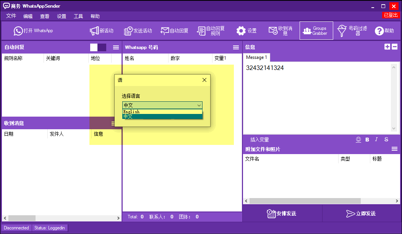The width and height of the screenshot is (402, 234).
Task: Open the 查看 menu
Action: 45,16
